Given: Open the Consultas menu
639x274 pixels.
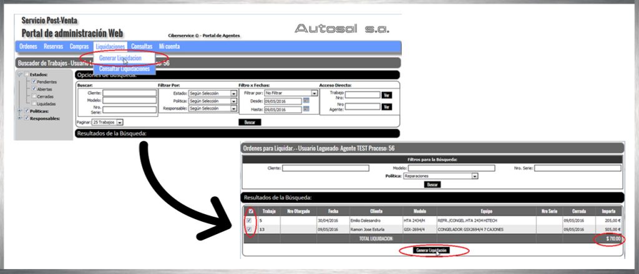Looking at the screenshot, I should 142,47.
